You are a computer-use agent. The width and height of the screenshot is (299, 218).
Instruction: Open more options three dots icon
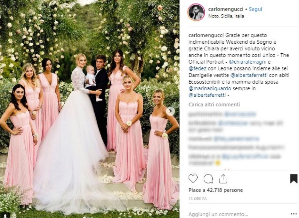coord(294,214)
